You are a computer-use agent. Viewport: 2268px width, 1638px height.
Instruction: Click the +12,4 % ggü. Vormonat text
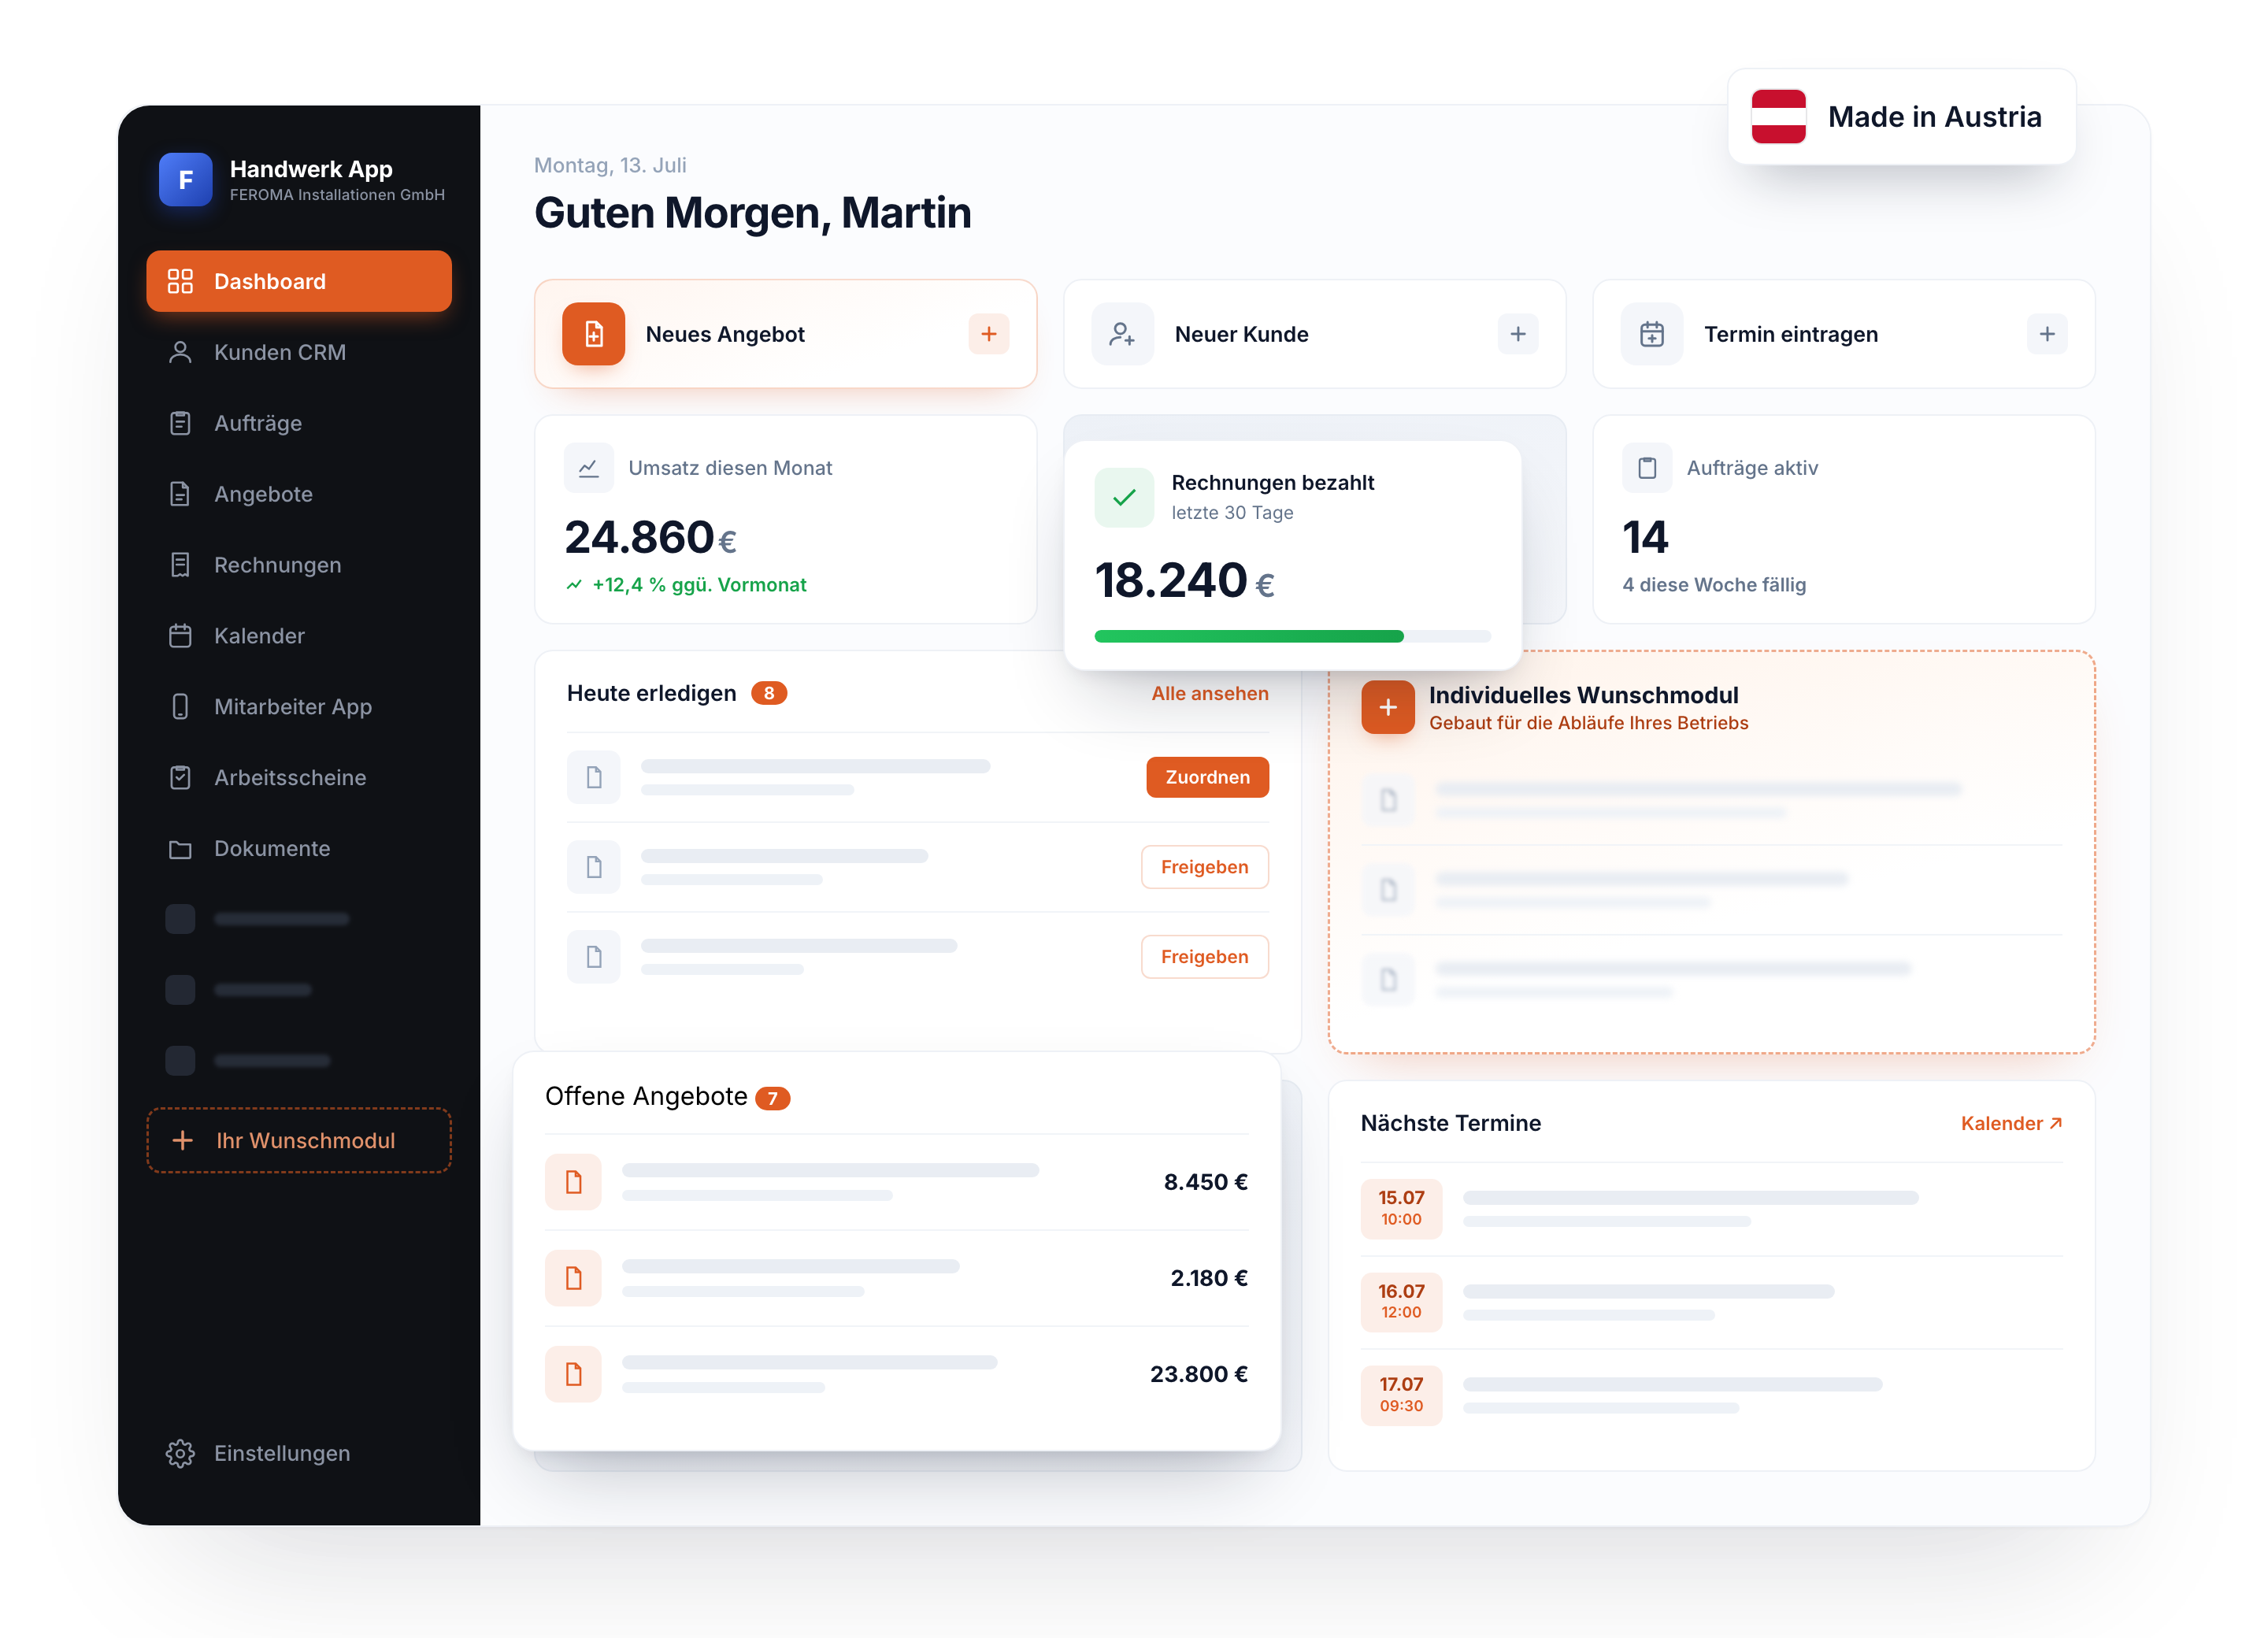699,585
